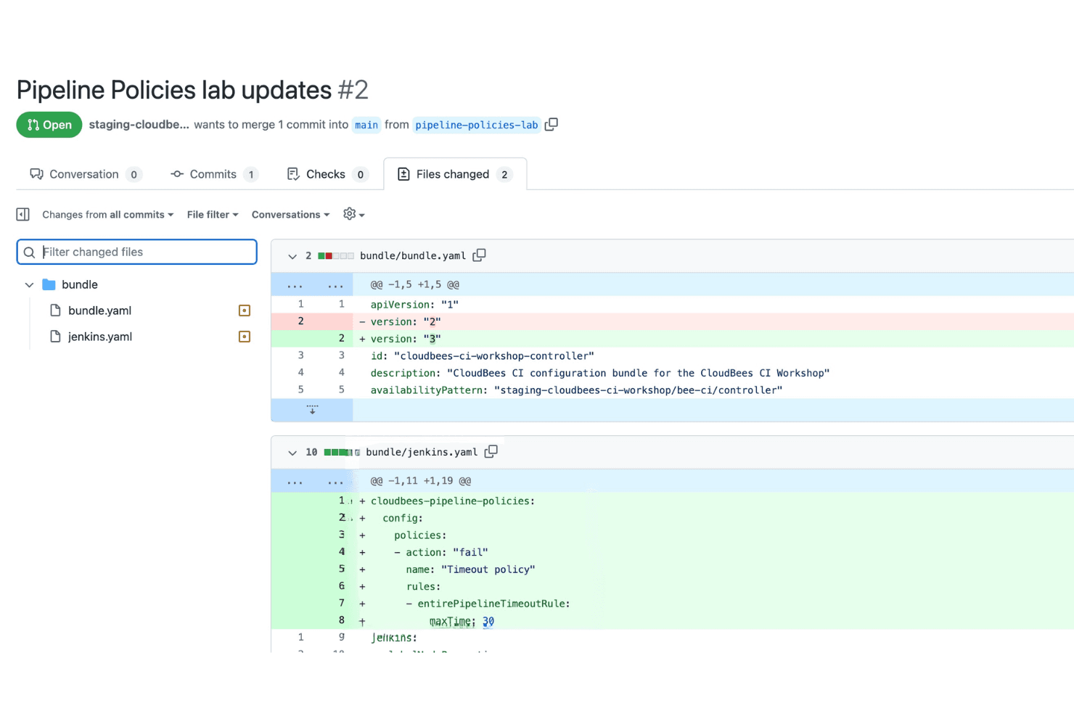Click the bundle/bundle.yaml file header name

413,256
